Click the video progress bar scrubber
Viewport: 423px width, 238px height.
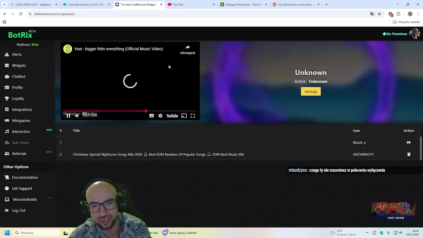pyautogui.click(x=146, y=111)
